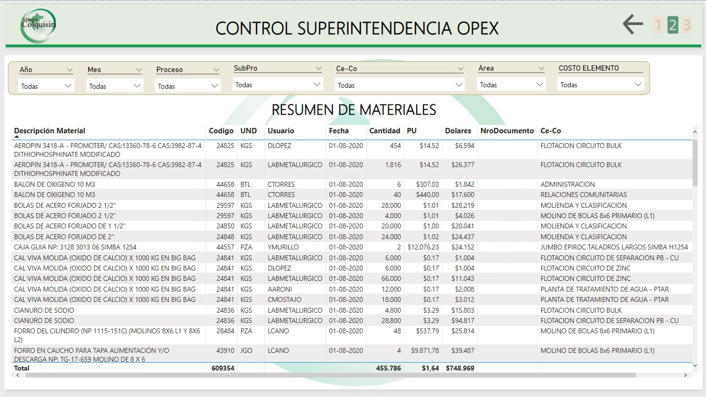The image size is (706, 397).
Task: Open page 3 navigation button
Action: [x=687, y=25]
